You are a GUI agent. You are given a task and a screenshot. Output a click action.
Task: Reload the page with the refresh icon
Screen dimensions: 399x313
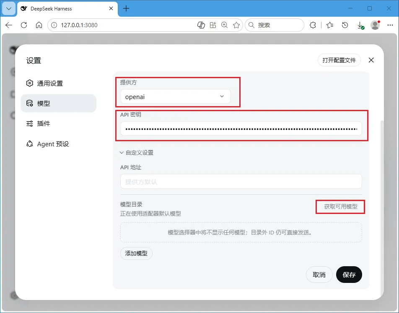(24, 25)
